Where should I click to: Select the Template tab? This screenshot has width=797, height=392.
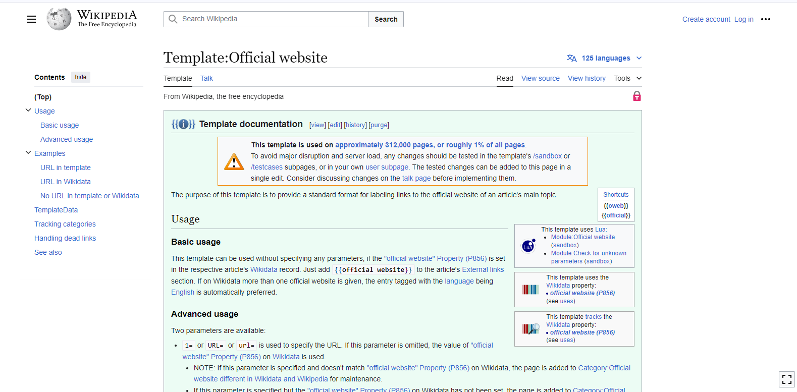click(178, 78)
